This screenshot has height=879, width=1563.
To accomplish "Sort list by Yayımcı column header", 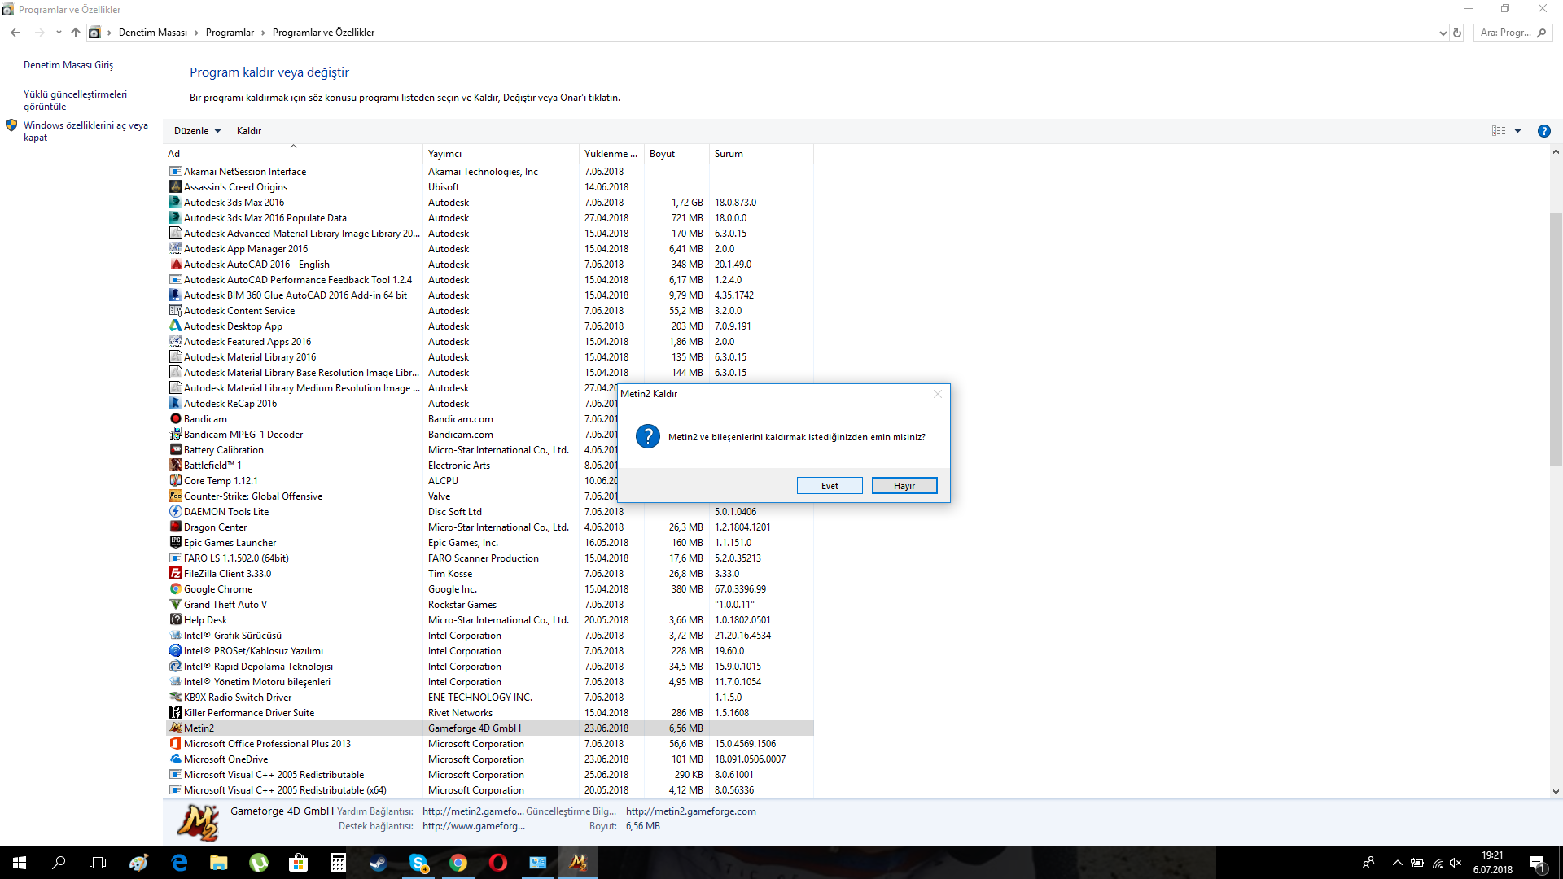I will tap(501, 154).
